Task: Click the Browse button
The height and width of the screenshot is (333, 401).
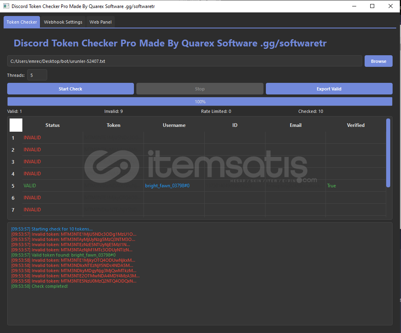Action: coord(379,61)
